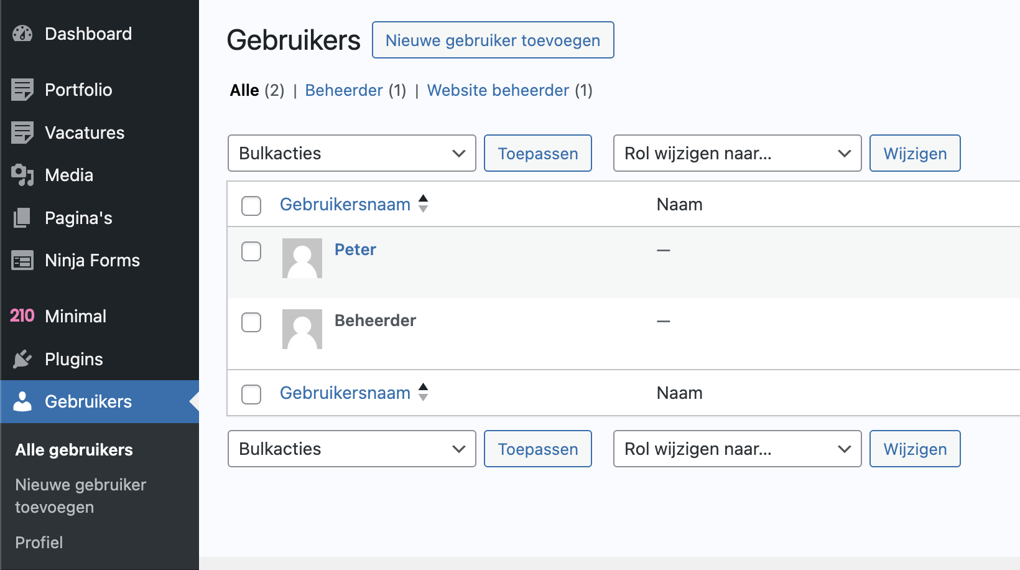This screenshot has height=570, width=1020.
Task: Open 'Nieuwe gebruiker toevoegen' in the sidebar submenu
Action: click(81, 496)
